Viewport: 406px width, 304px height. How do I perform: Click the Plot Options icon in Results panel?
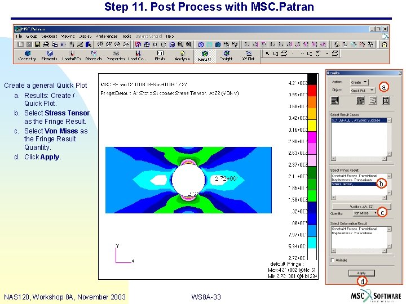click(x=386, y=100)
